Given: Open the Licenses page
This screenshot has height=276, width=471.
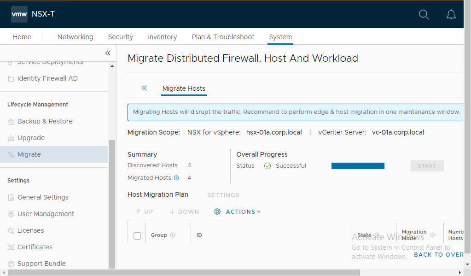Looking at the screenshot, I should pos(31,230).
